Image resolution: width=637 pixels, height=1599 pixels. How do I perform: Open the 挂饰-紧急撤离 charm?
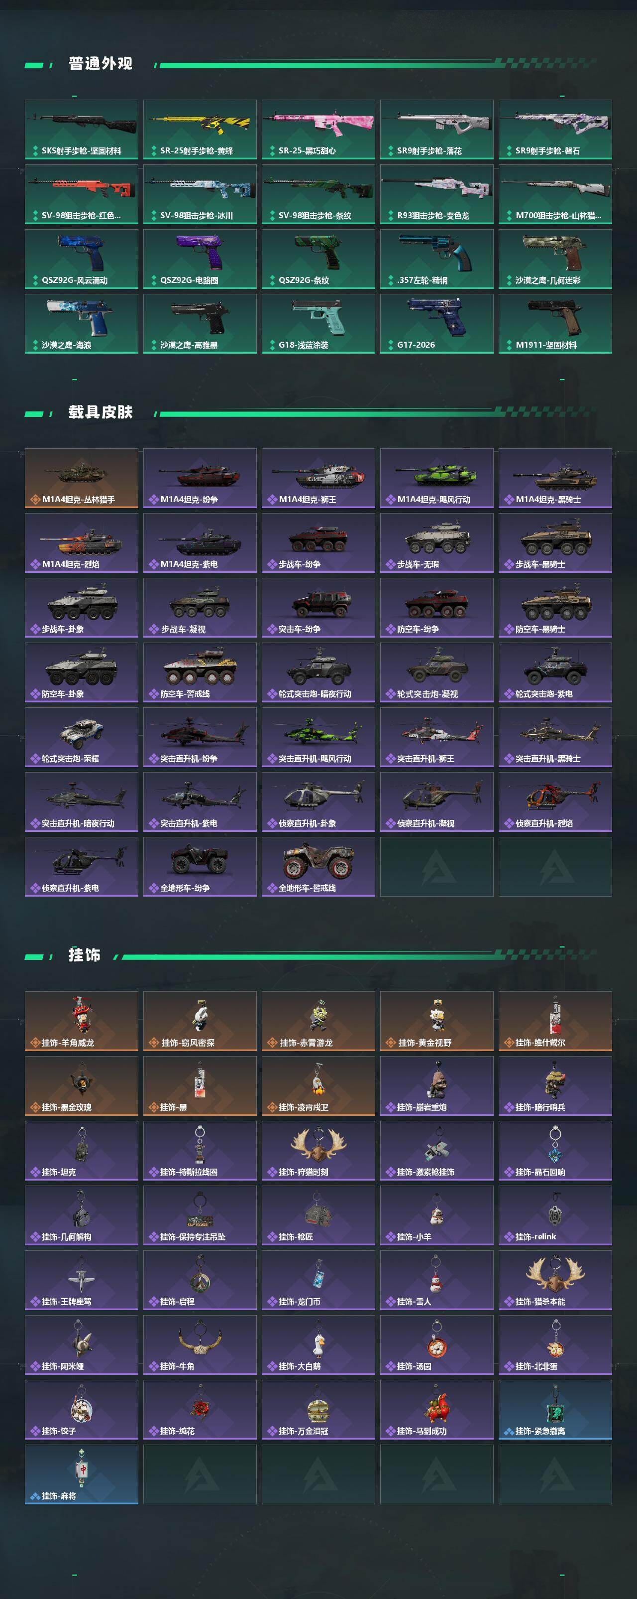[555, 1410]
